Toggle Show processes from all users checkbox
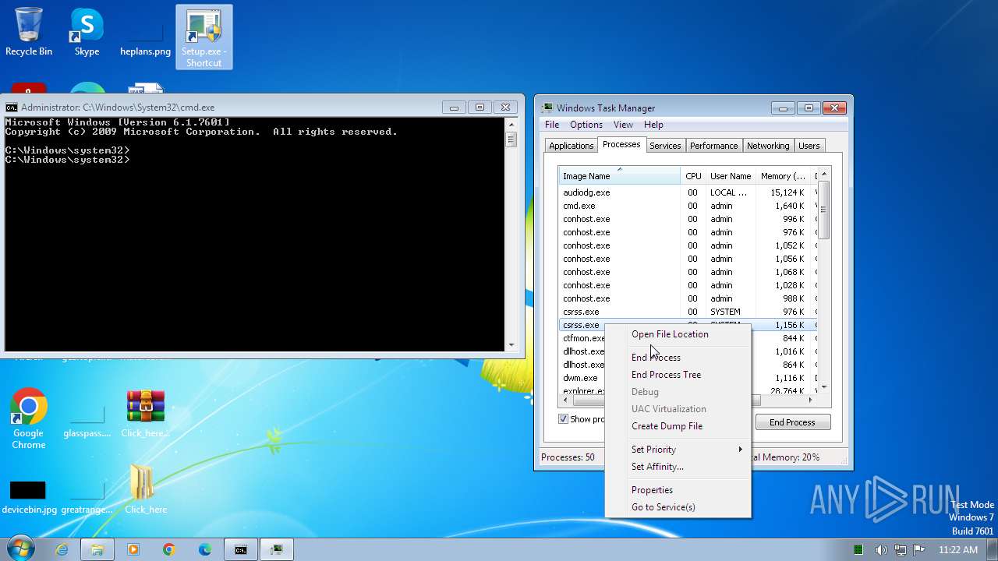This screenshot has width=998, height=561. coord(564,419)
